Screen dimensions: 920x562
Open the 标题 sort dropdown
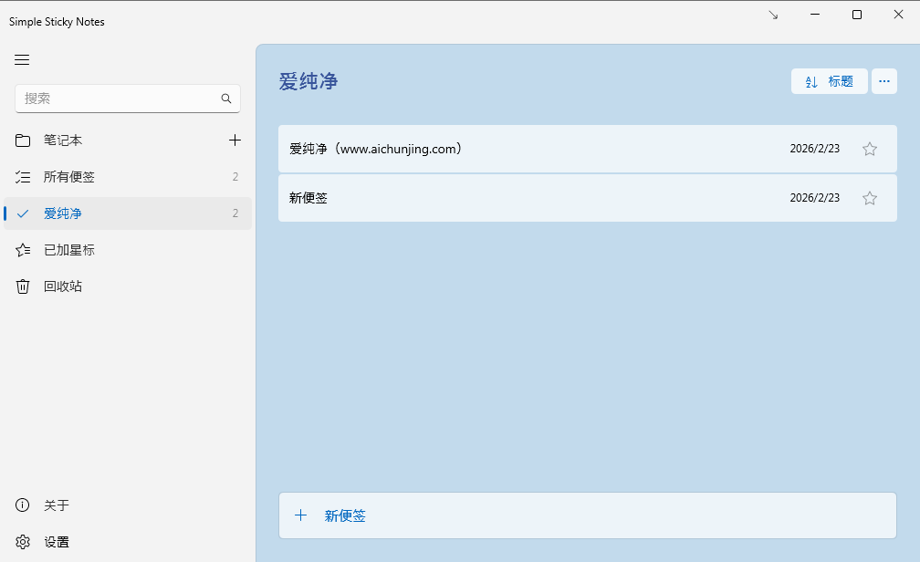point(829,81)
